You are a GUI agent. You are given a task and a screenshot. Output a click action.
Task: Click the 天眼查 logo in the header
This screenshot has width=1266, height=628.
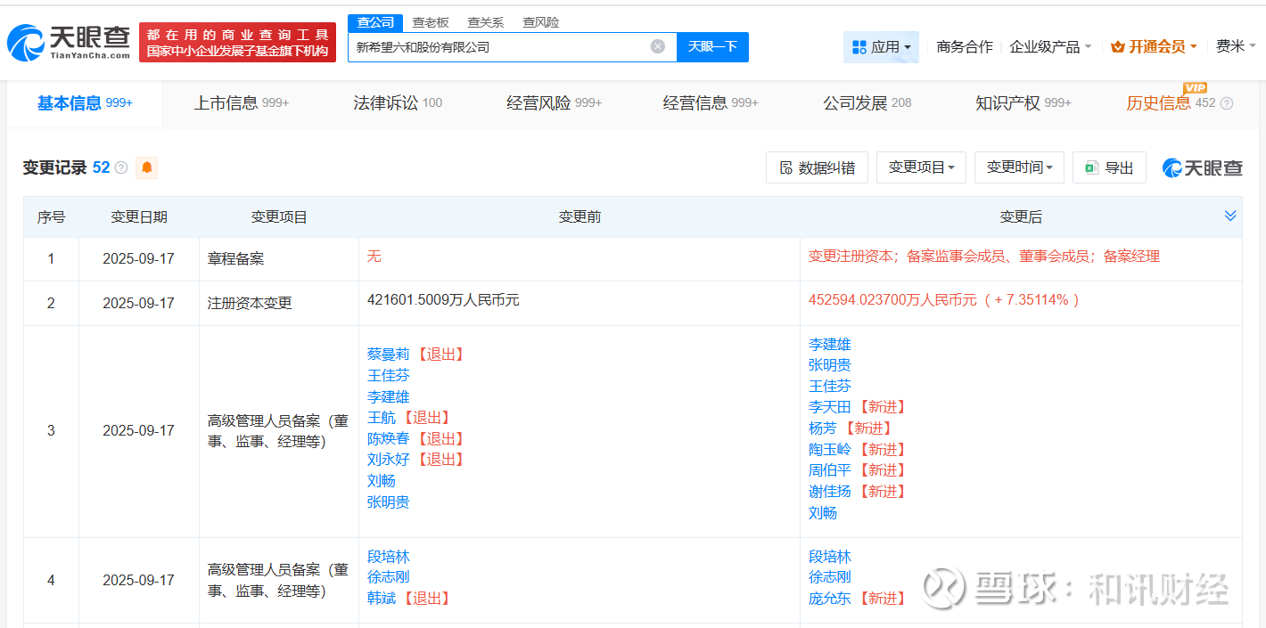(x=69, y=42)
